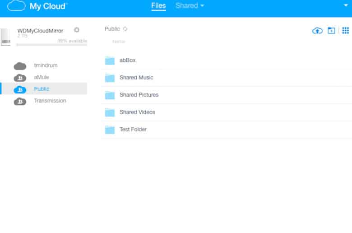Image resolution: width=352 pixels, height=233 pixels.
Task: Click the My Cloud logo icon
Action: point(16,5)
